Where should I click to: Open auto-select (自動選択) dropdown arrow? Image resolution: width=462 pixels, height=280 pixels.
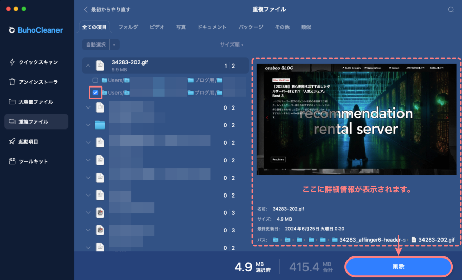click(x=114, y=45)
